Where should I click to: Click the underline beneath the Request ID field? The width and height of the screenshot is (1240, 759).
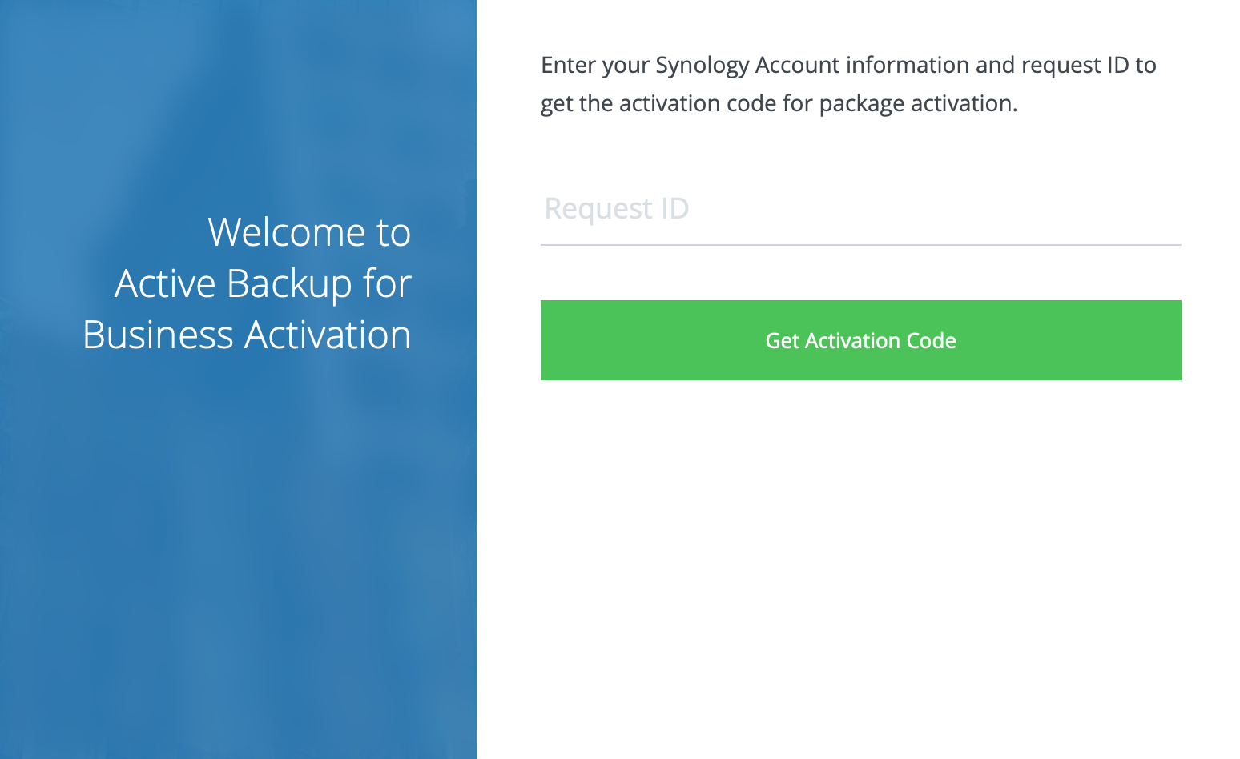click(x=860, y=244)
